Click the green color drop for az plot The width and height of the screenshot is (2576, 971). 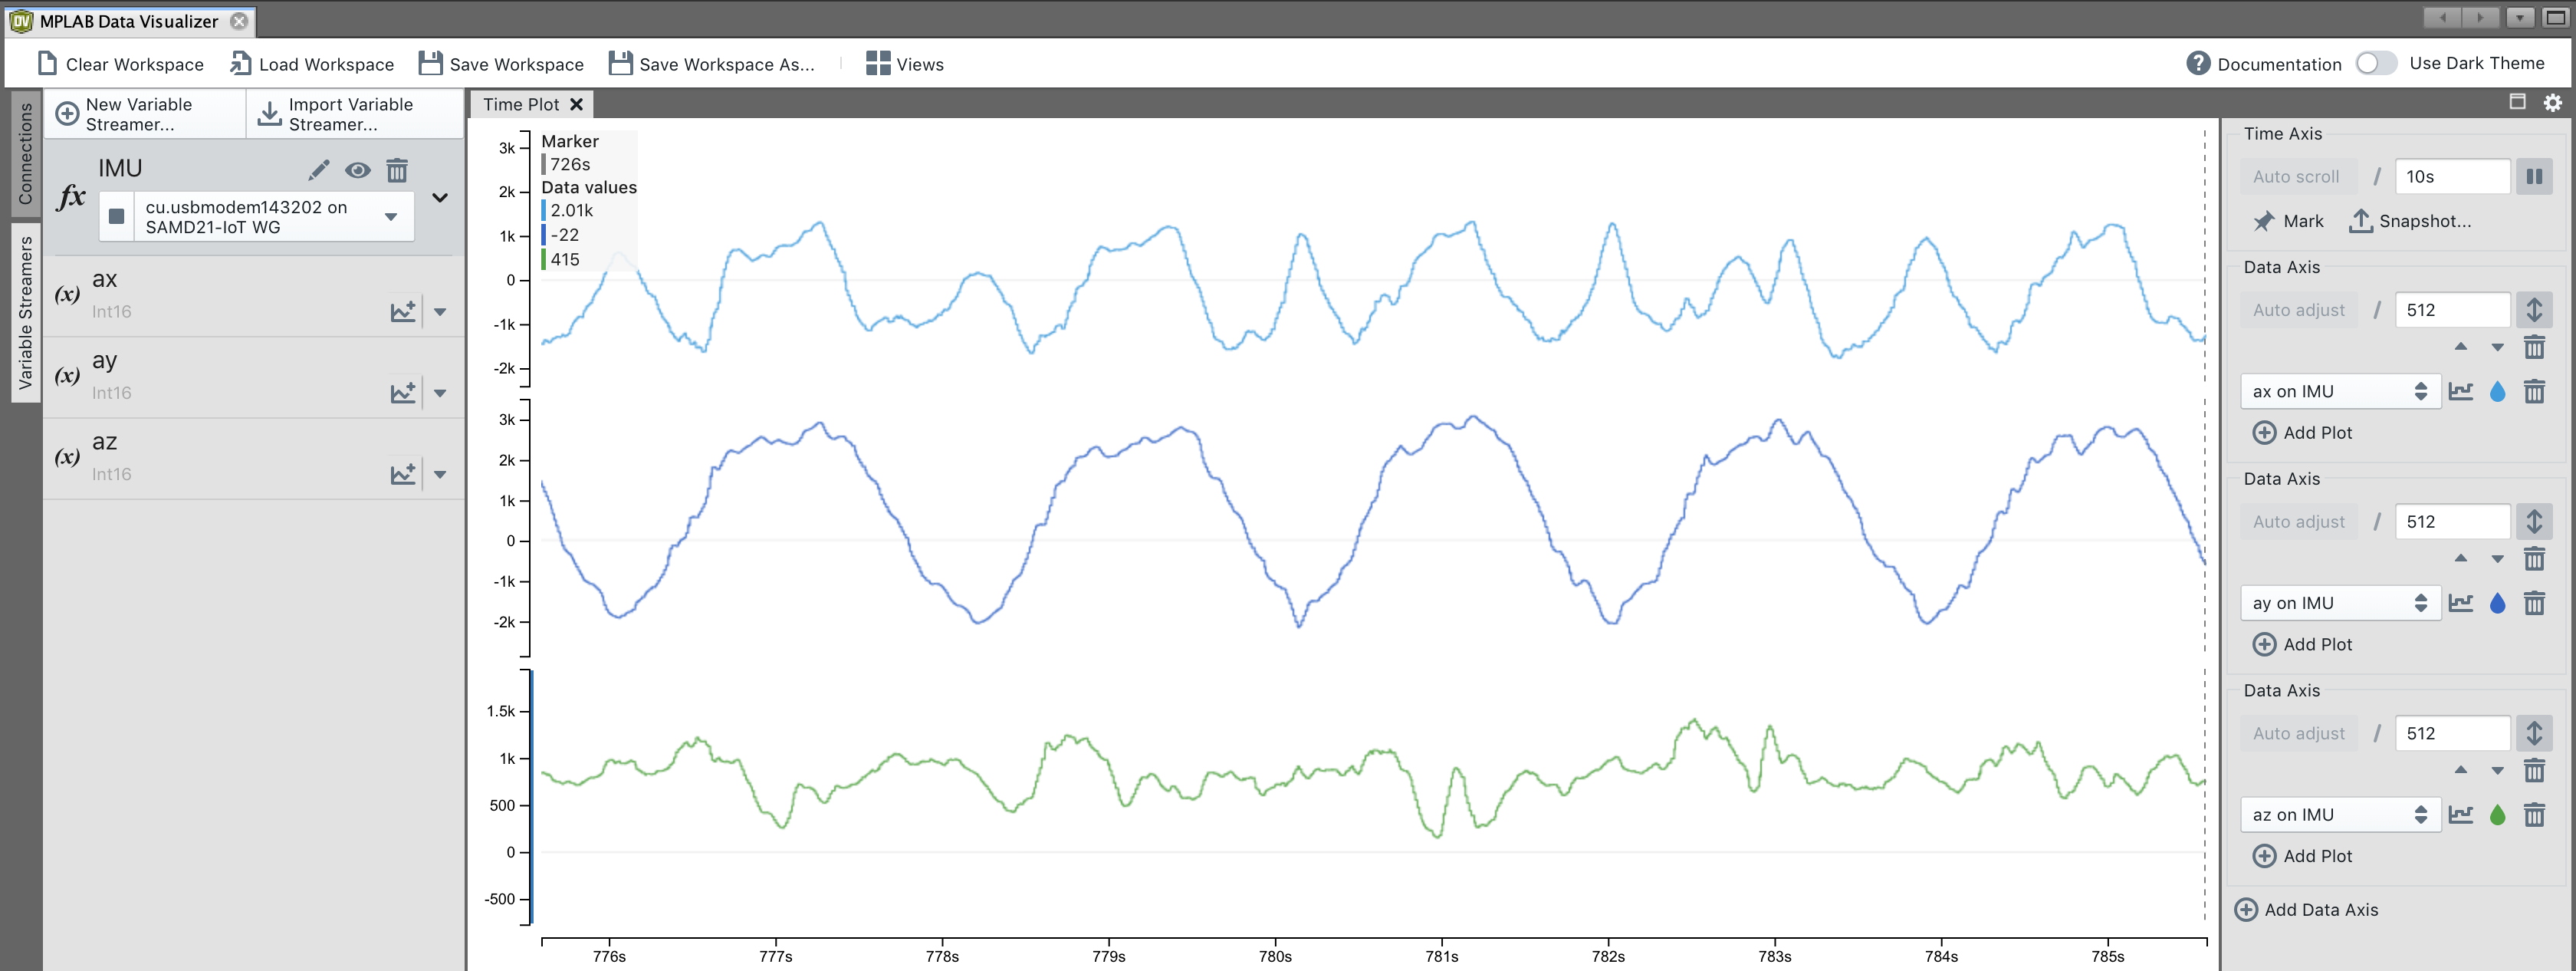point(2497,815)
